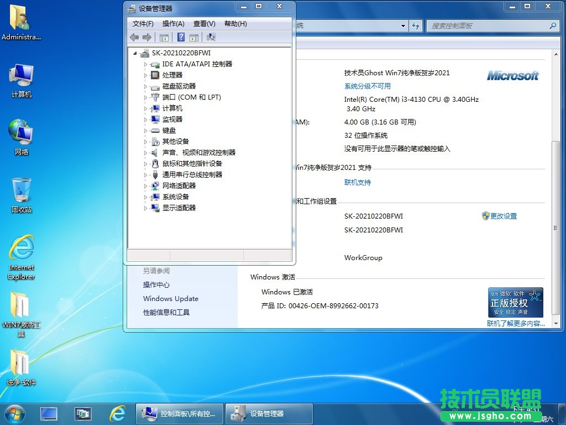Viewport: 566px width, 425px height.
Task: Click the scan for hardware changes icon
Action: (x=211, y=37)
